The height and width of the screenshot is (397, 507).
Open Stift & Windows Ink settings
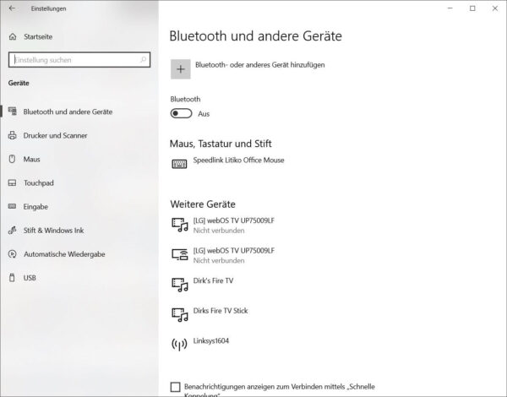(x=53, y=231)
